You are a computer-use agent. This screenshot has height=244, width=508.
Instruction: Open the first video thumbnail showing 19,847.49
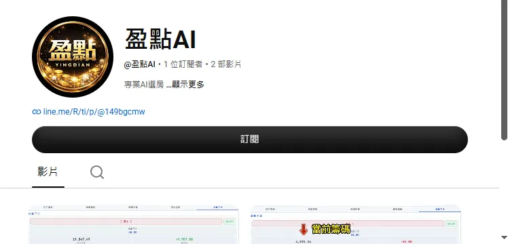[x=134, y=224]
